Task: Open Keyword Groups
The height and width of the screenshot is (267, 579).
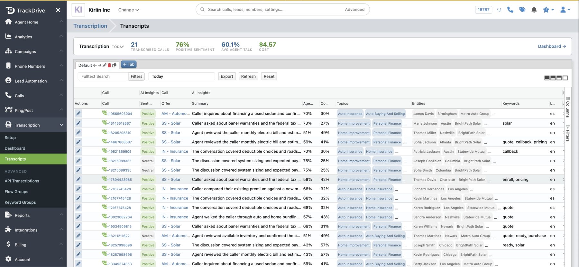Action: coord(20,202)
